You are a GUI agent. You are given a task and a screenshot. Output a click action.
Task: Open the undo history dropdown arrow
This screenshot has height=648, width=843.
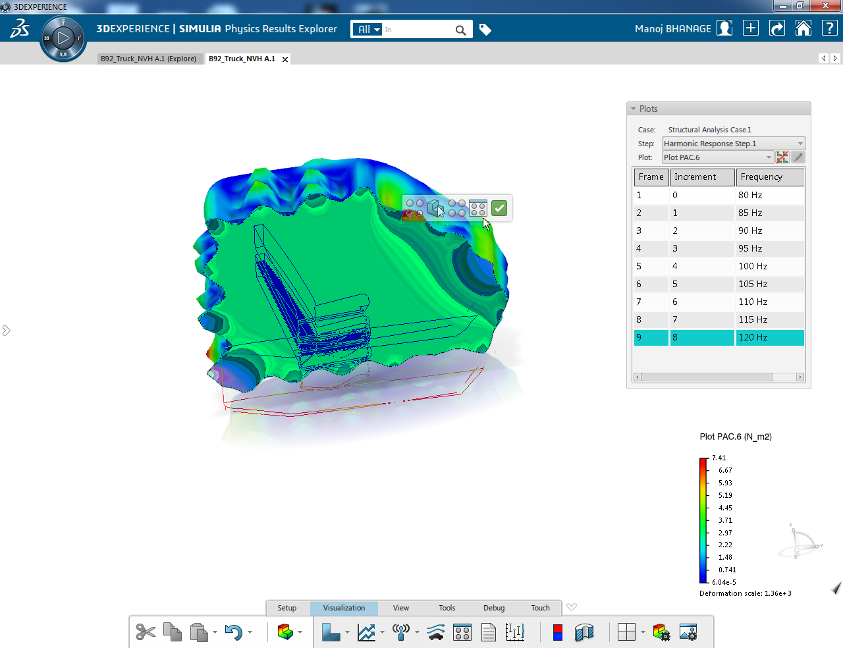pyautogui.click(x=250, y=633)
